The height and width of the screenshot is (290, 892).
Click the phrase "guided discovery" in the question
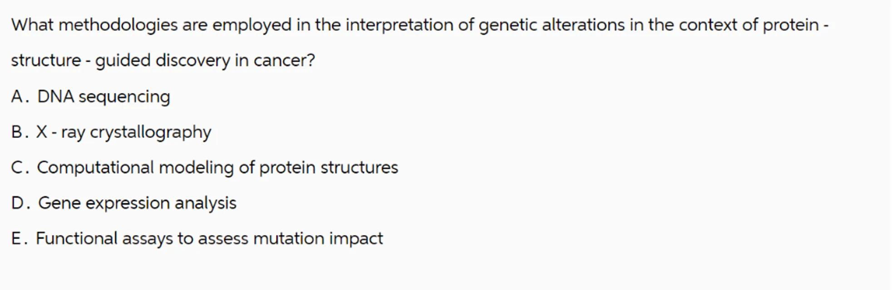pyautogui.click(x=163, y=60)
